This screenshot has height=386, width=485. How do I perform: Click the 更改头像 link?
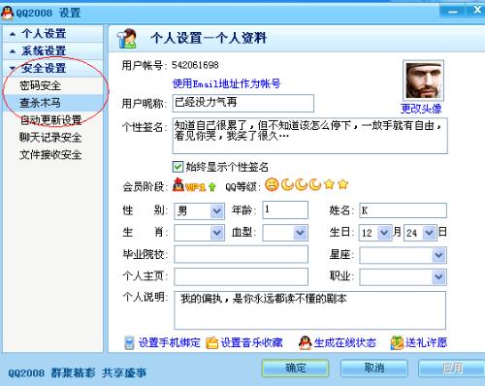pos(421,109)
